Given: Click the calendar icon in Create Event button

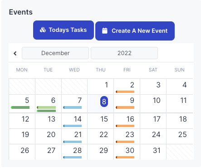Looking at the screenshot, I should [105, 31].
